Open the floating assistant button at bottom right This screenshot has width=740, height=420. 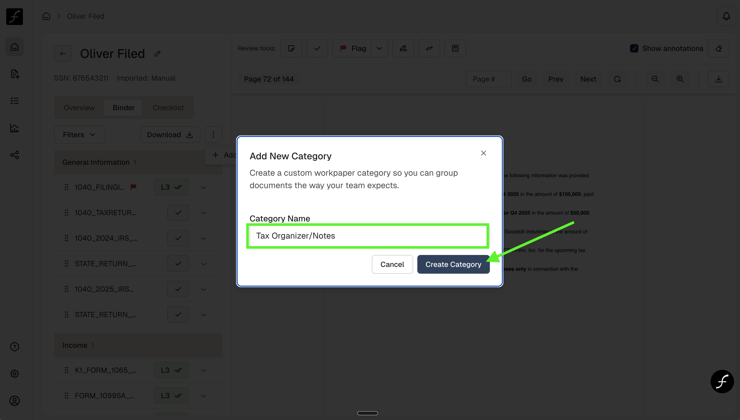click(x=722, y=381)
